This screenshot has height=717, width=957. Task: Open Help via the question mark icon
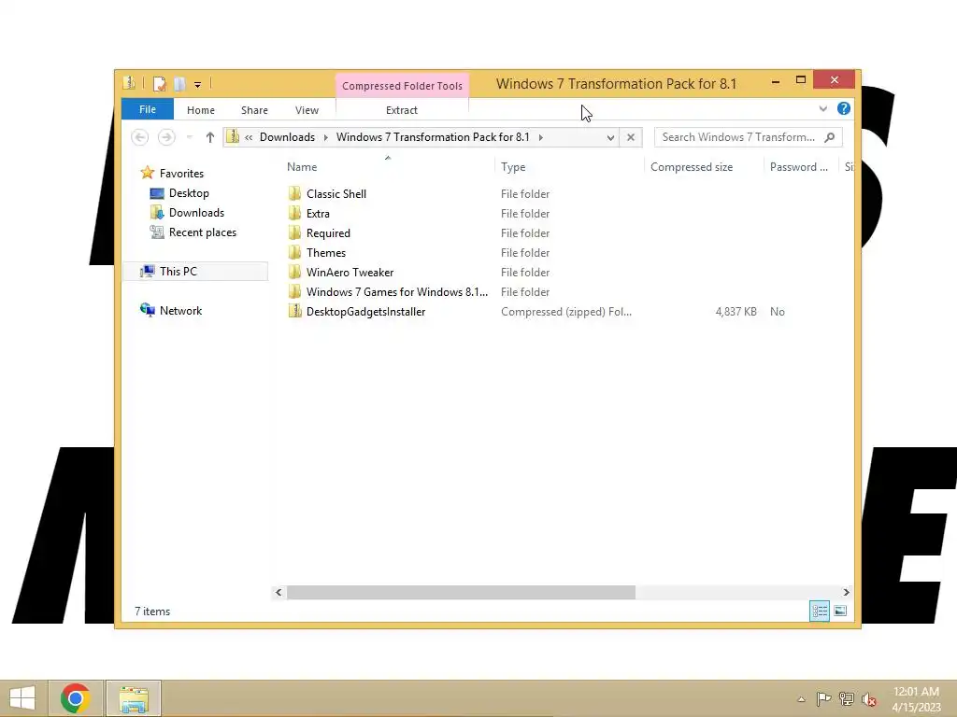(x=844, y=108)
